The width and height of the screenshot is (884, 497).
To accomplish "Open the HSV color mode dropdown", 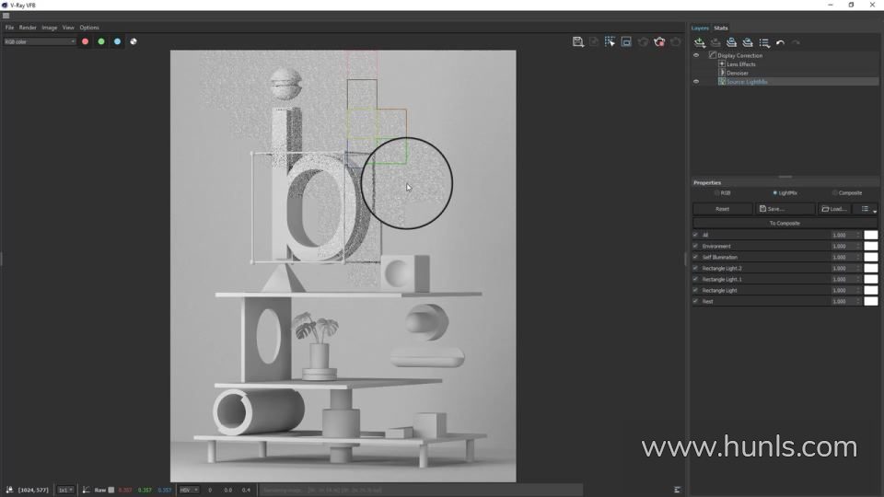I will [x=189, y=490].
